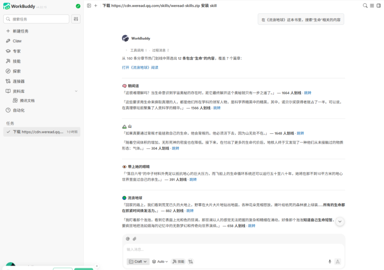This screenshot has width=384, height=270.
Task: Click the scroll-to-bottom arrow button
Action: (x=340, y=222)
